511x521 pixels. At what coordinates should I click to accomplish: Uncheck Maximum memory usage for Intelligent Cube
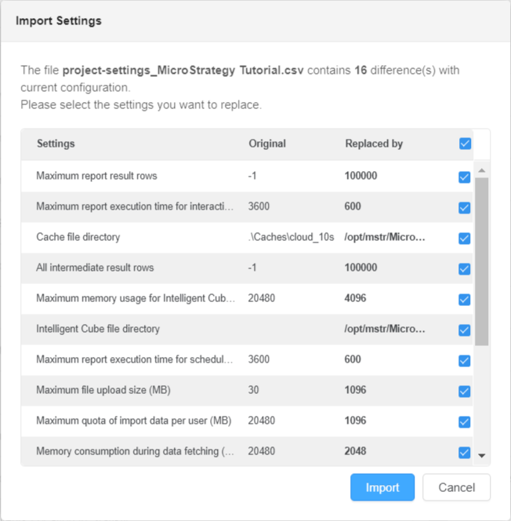coord(464,299)
